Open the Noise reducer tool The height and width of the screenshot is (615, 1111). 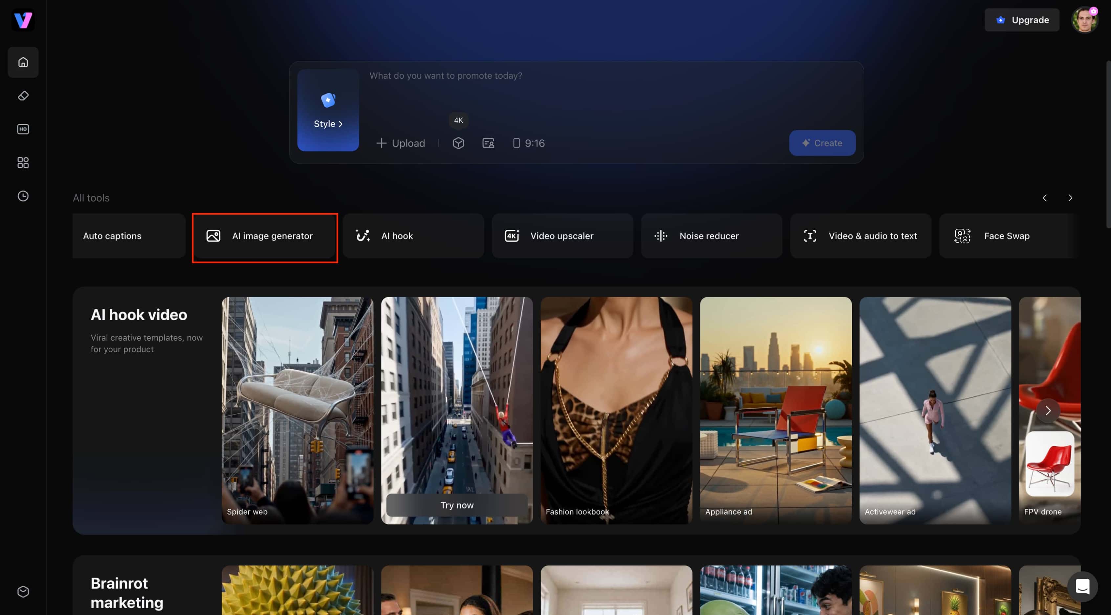pyautogui.click(x=712, y=236)
